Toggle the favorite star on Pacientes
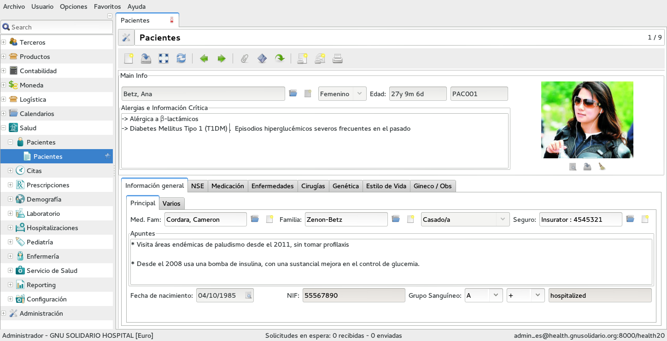 pyautogui.click(x=107, y=156)
